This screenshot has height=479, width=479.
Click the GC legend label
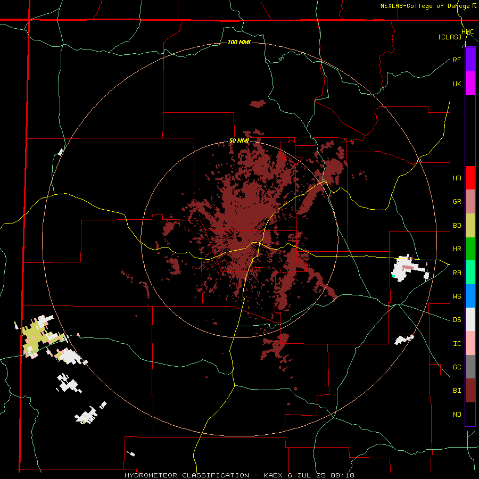tap(457, 367)
